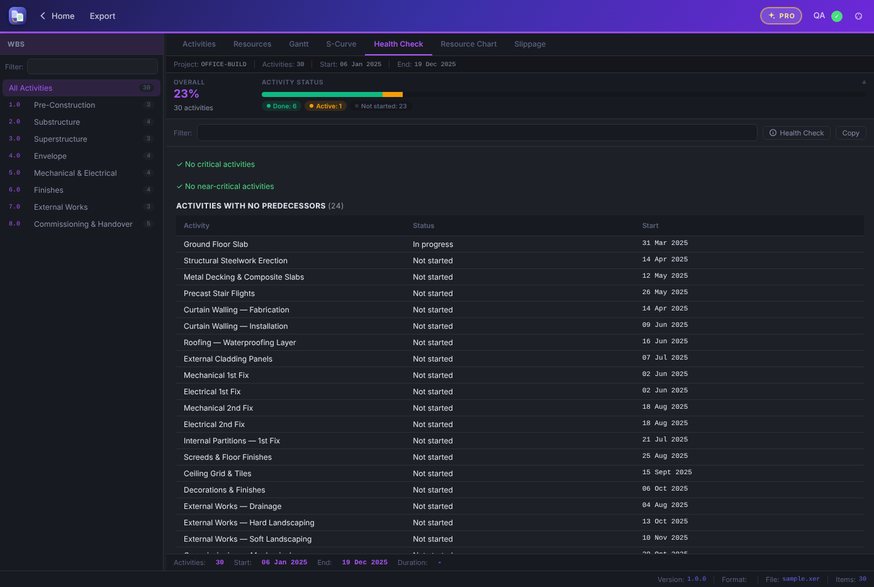The width and height of the screenshot is (874, 587).
Task: Focus the health check Filter field
Action: 477,132
